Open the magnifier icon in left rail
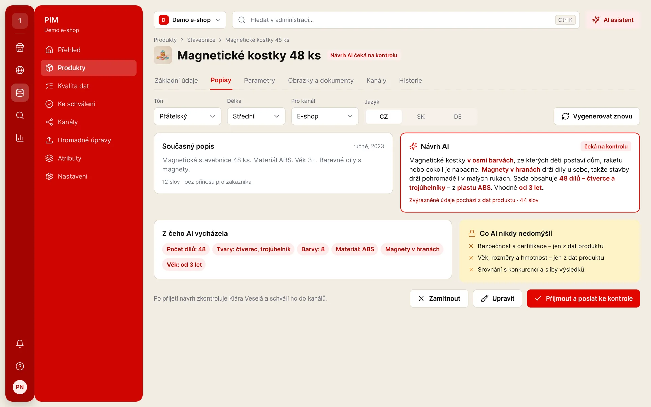 (20, 115)
